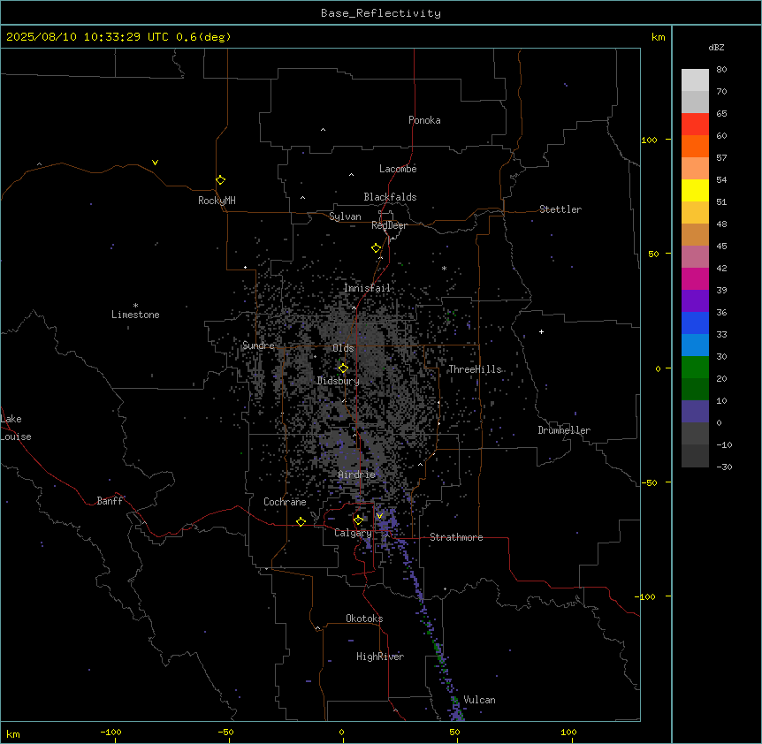Click the white asterisk marker east of Innisfail
Viewport: 762px width, 744px height.
click(444, 268)
